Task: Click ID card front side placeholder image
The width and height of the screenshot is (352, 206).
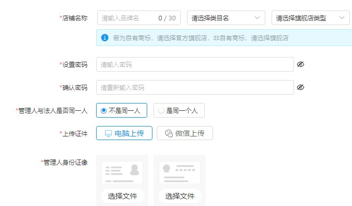Action: coord(122,173)
